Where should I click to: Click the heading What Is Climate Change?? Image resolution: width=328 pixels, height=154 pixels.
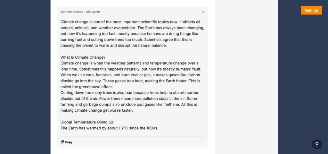pos(83,57)
